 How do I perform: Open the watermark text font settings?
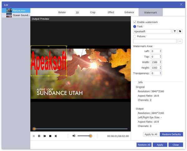pos(175,32)
